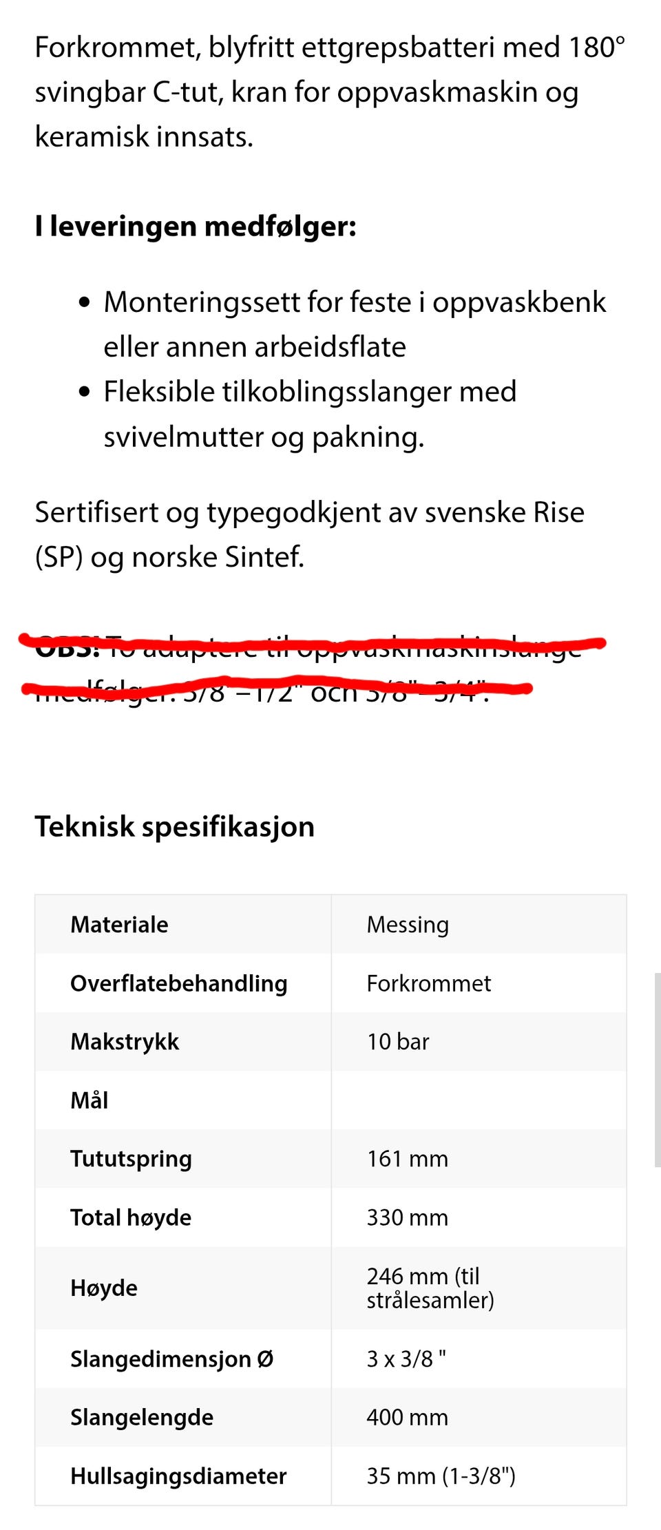Click the 'Overflatebehandling' row label
661x1530 pixels.
179,983
